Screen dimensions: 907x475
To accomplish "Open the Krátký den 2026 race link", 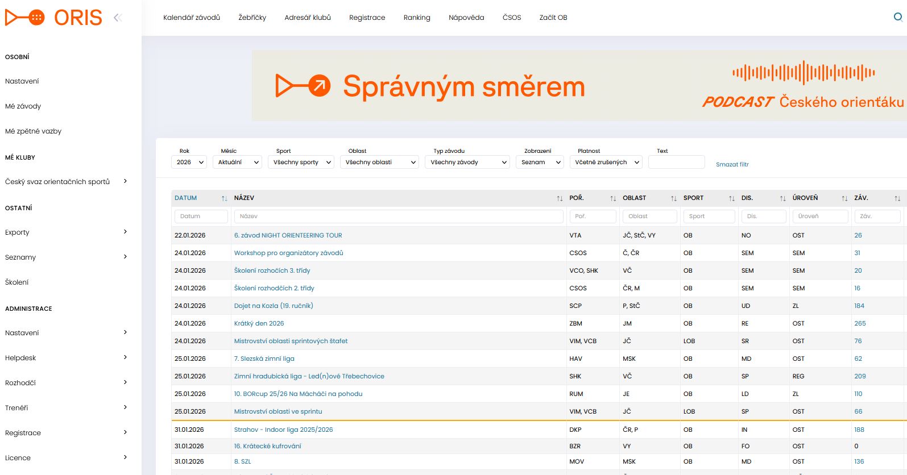I will (259, 323).
